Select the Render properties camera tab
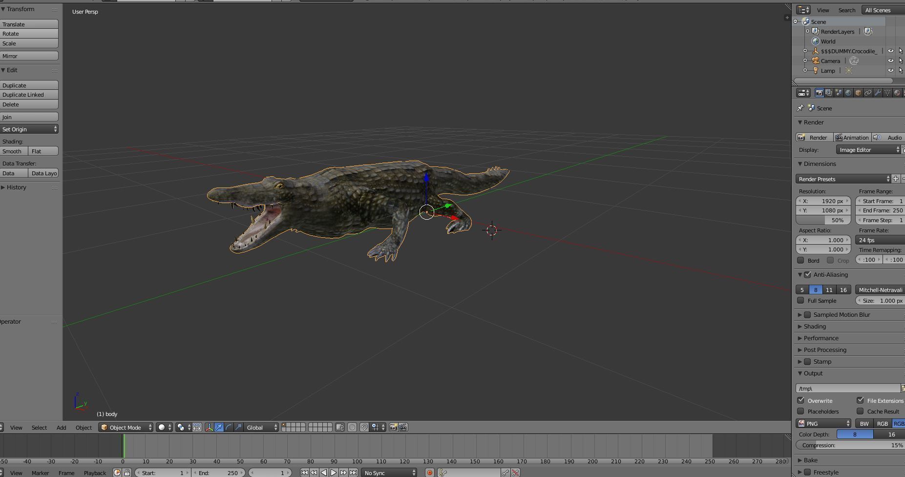Image resolution: width=905 pixels, height=477 pixels. [x=819, y=93]
